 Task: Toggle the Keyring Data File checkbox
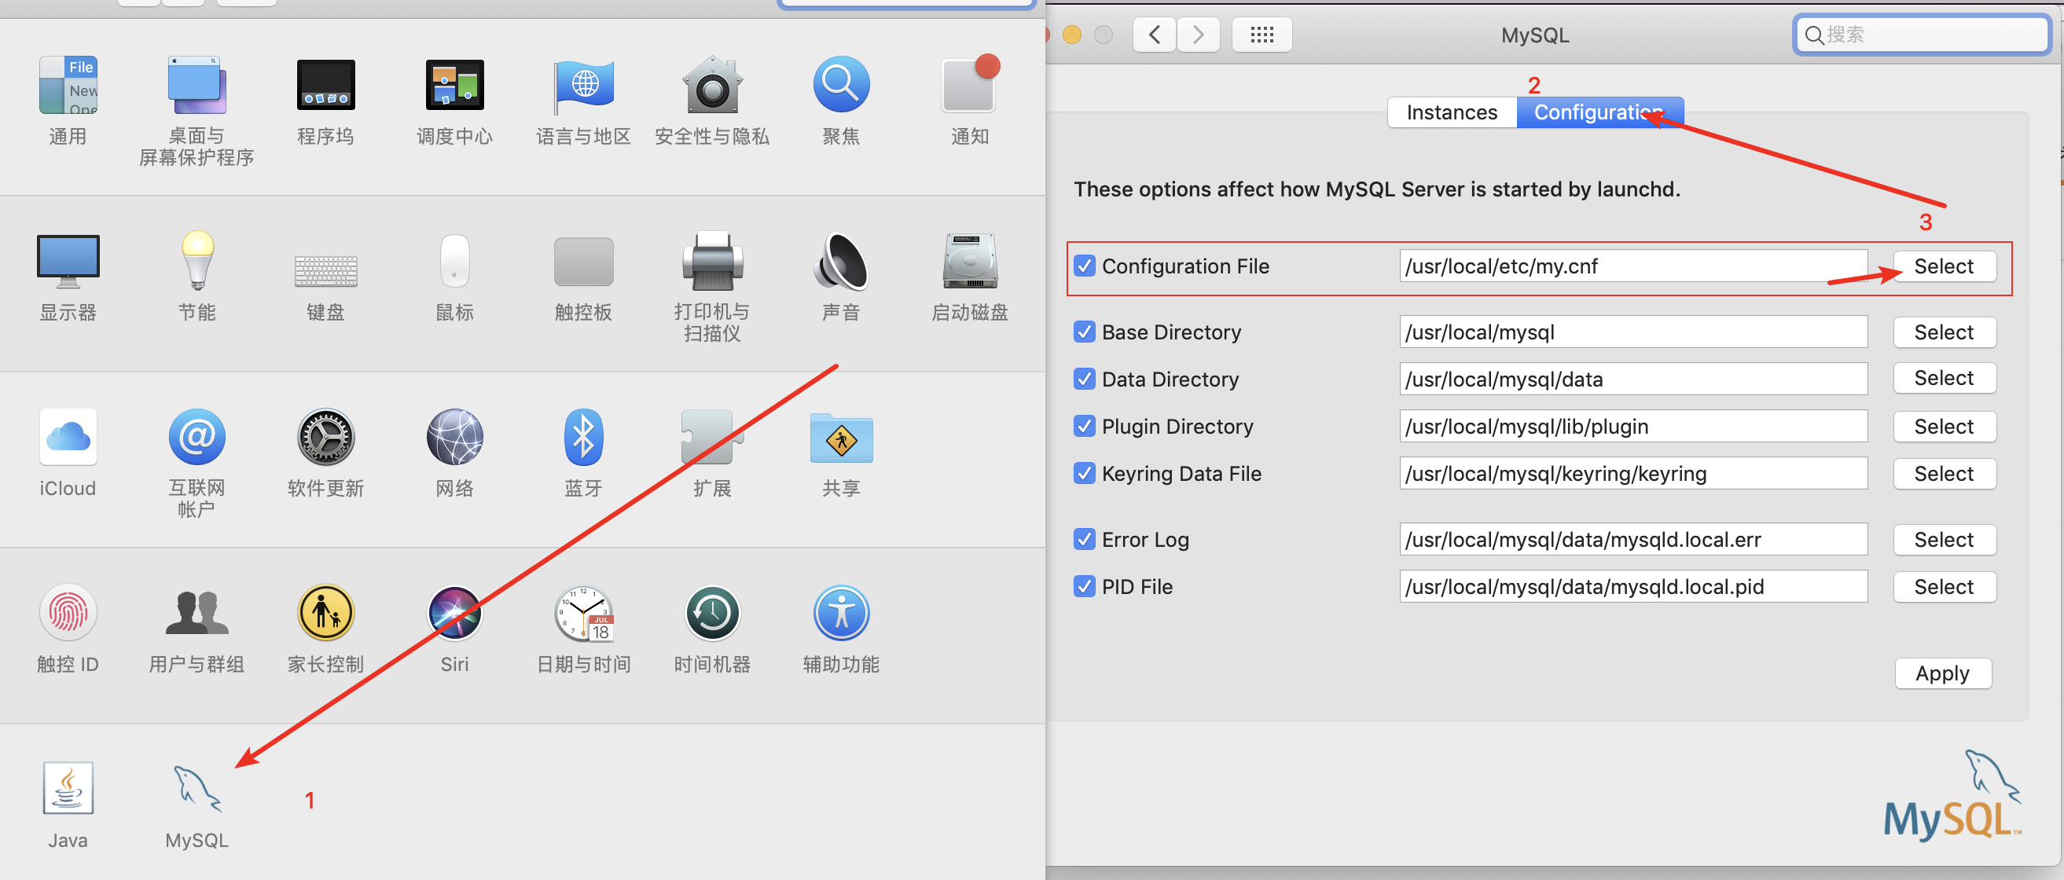[1085, 473]
